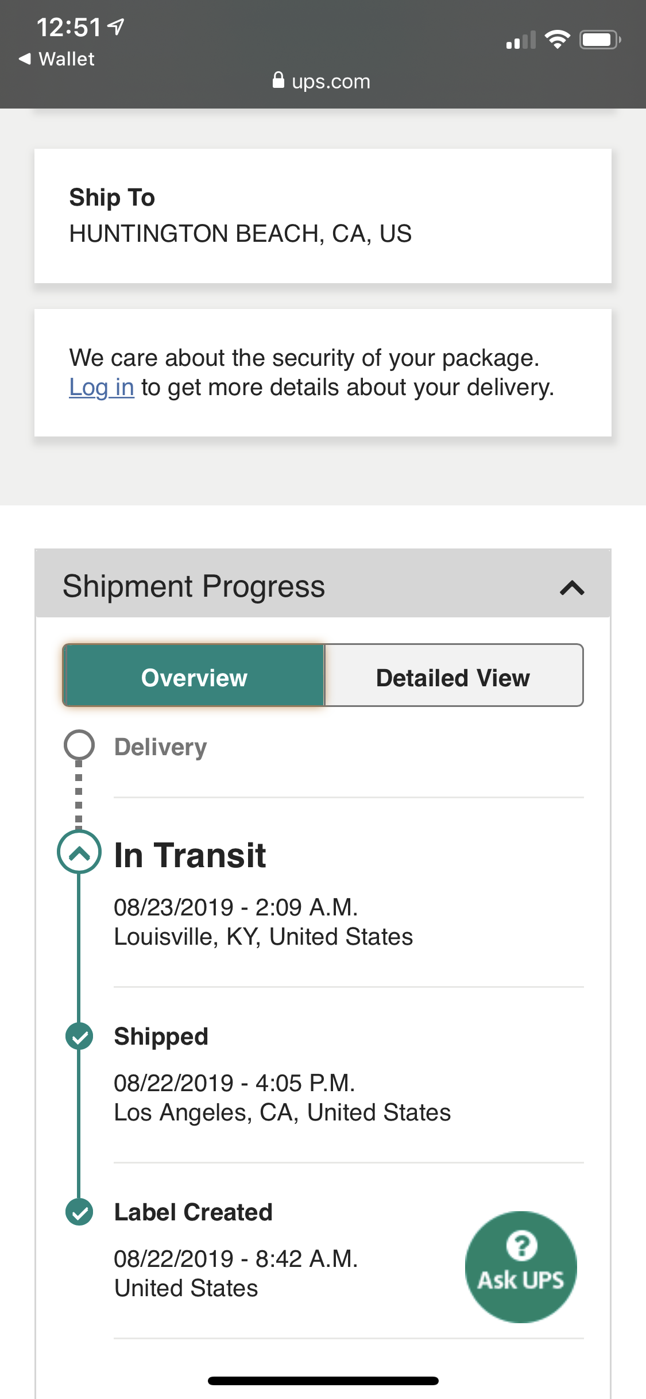Open the Log in link

pos(101,388)
